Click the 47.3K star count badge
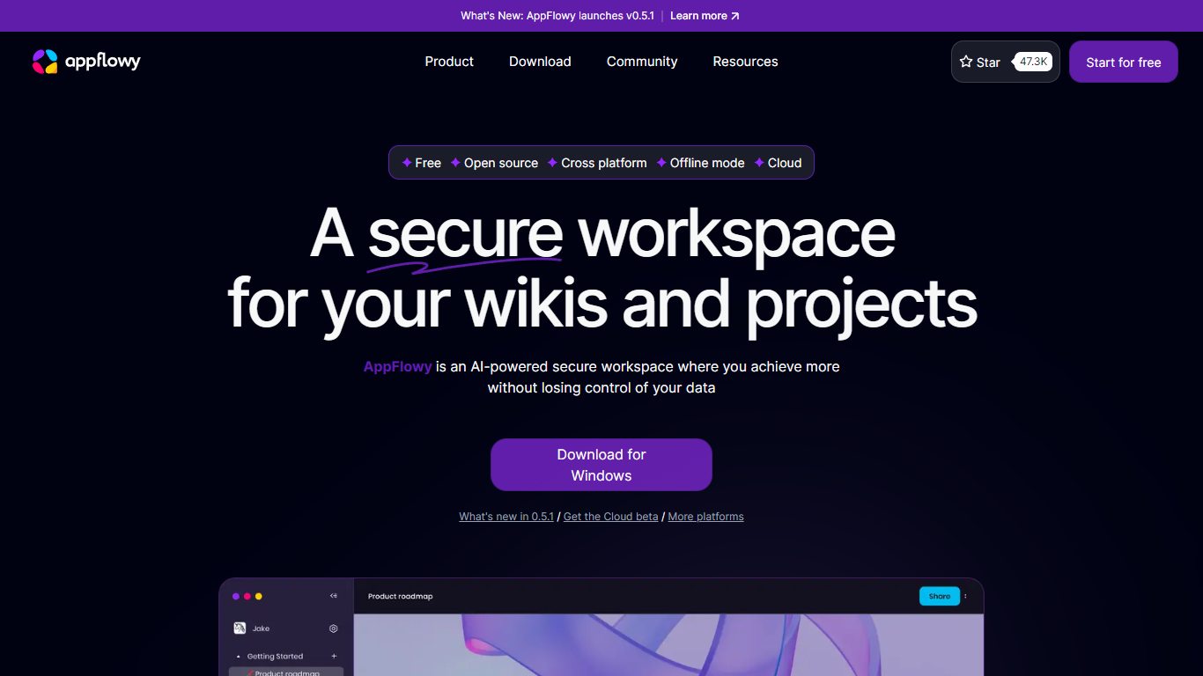The height and width of the screenshot is (676, 1203). pos(1033,62)
